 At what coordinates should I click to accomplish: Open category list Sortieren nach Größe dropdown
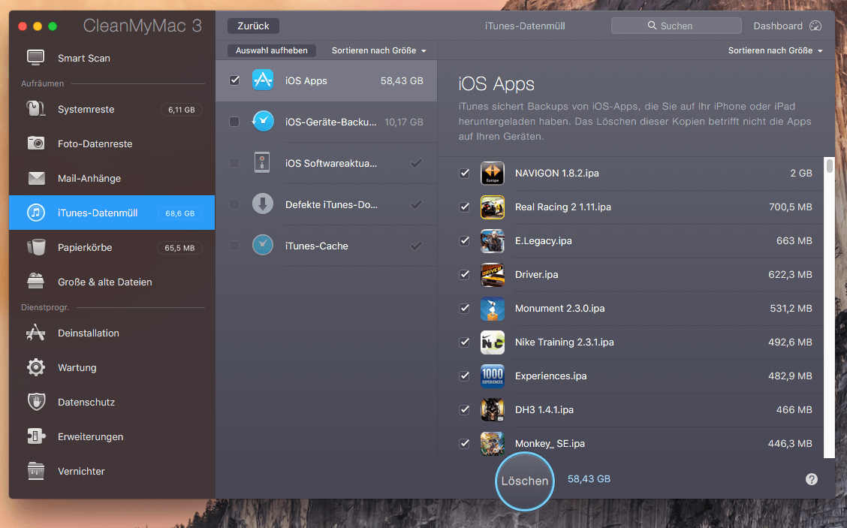click(x=379, y=50)
